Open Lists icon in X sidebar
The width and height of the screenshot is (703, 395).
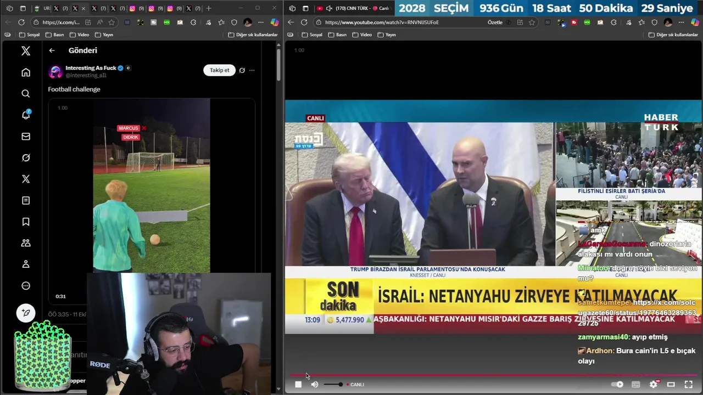click(x=26, y=200)
